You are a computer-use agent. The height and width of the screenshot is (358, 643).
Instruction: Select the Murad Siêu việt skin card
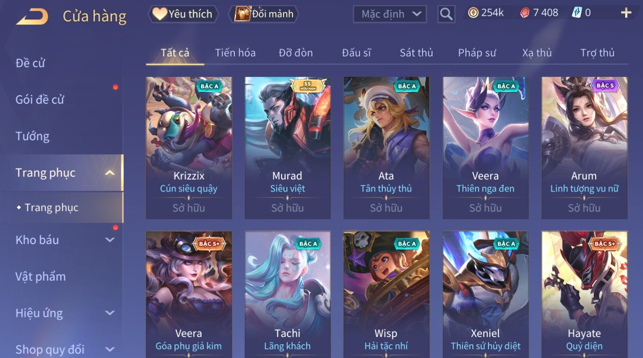(x=287, y=148)
